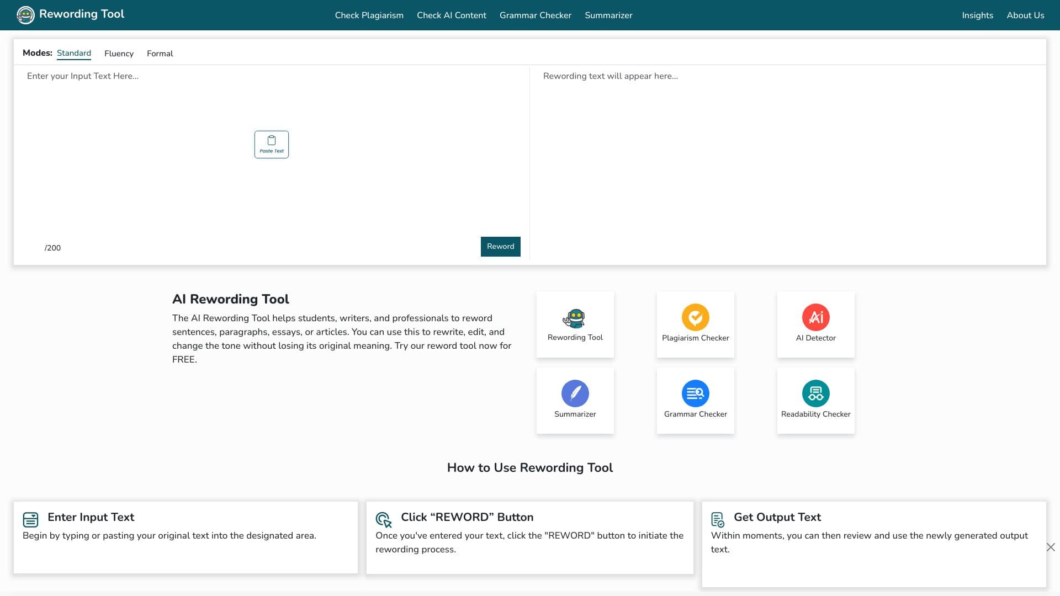Click the cursor icon beside Click REWORD Button
Image resolution: width=1060 pixels, height=596 pixels.
pos(383,519)
